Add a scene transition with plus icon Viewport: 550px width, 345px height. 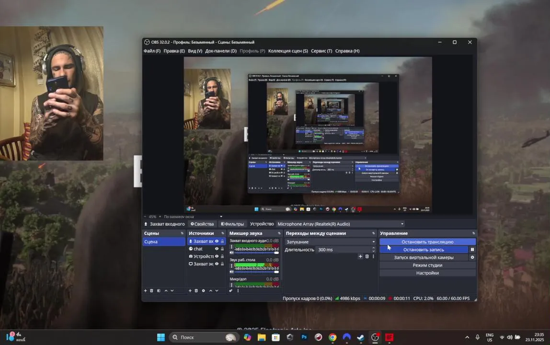click(x=360, y=256)
